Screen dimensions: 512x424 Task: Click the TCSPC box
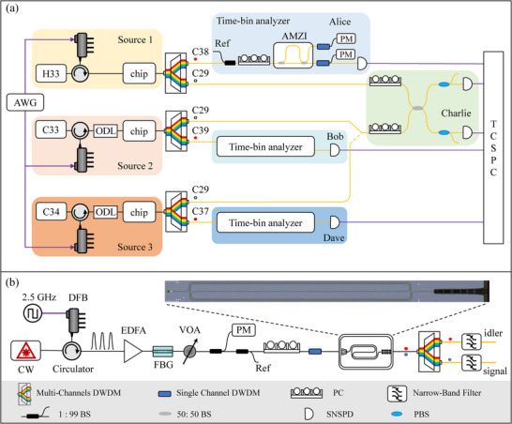tap(493, 147)
